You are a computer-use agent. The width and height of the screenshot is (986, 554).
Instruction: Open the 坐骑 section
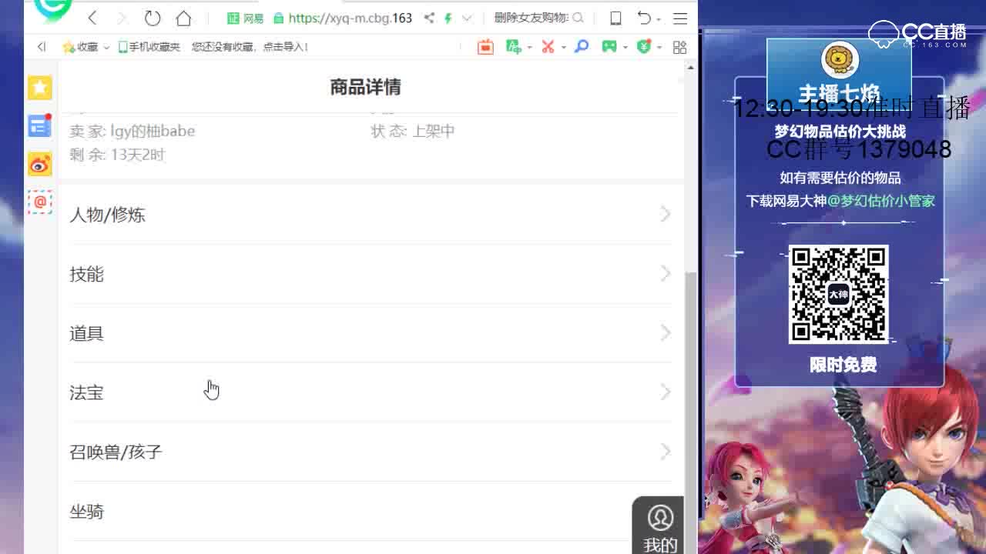(371, 512)
